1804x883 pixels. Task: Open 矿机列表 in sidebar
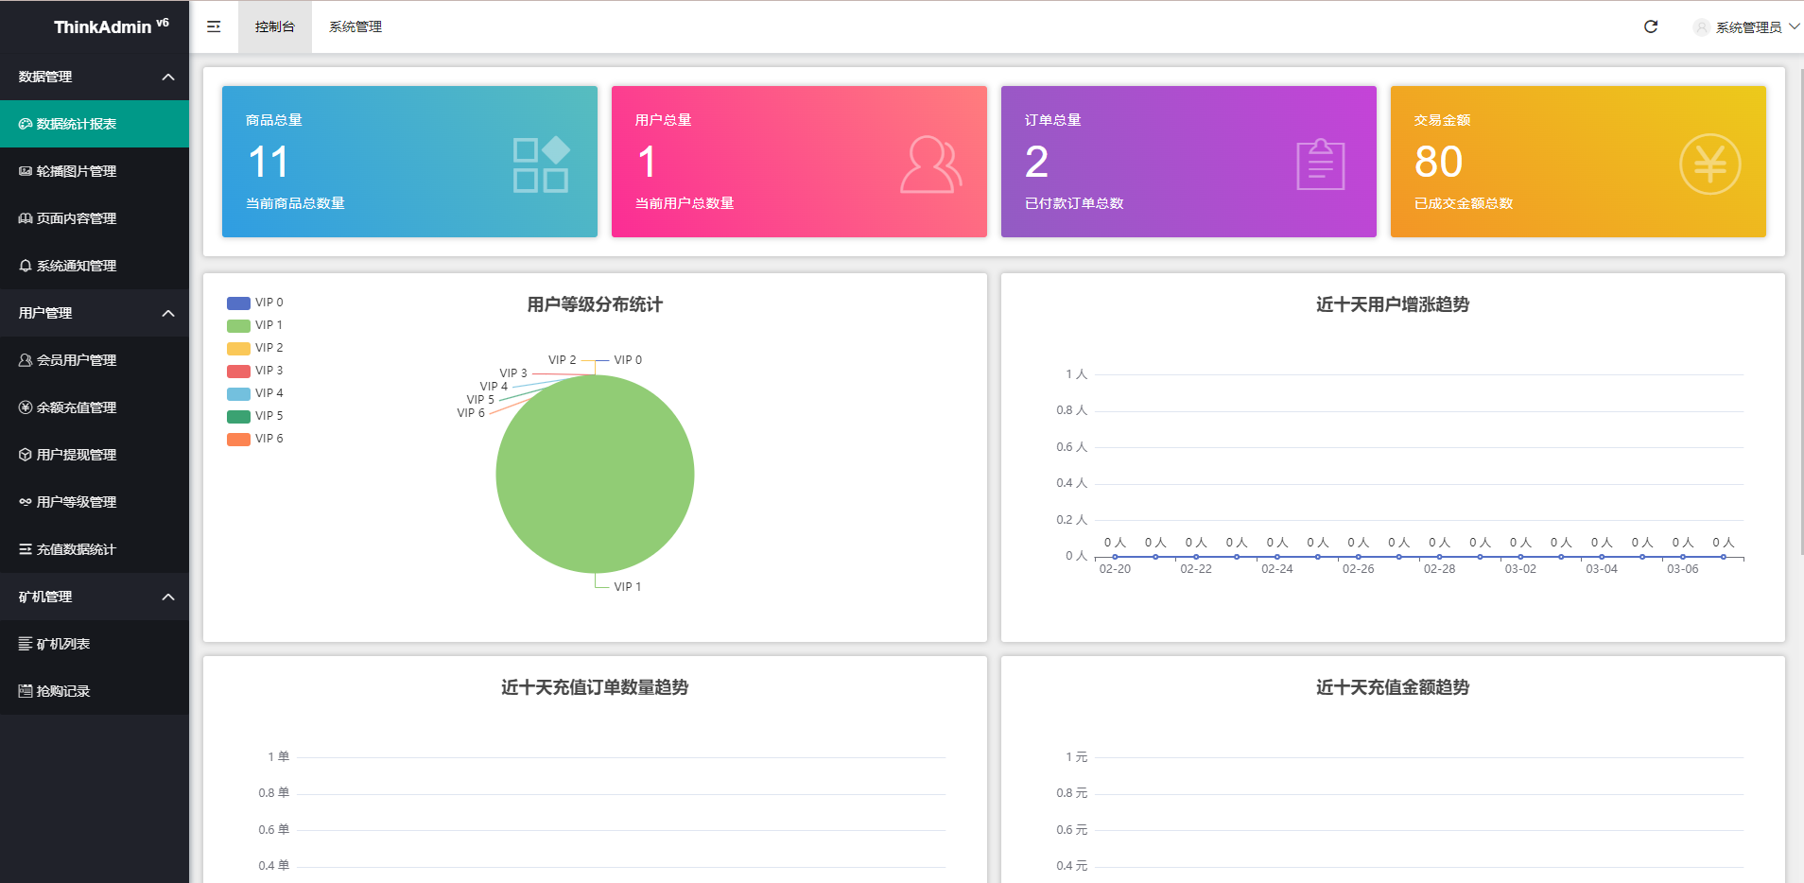(x=62, y=644)
